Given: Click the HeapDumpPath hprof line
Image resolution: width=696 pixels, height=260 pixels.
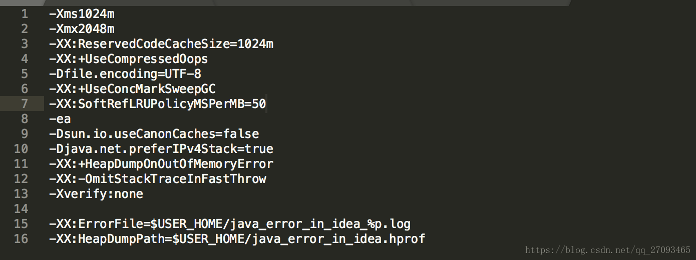Looking at the screenshot, I should 237,239.
